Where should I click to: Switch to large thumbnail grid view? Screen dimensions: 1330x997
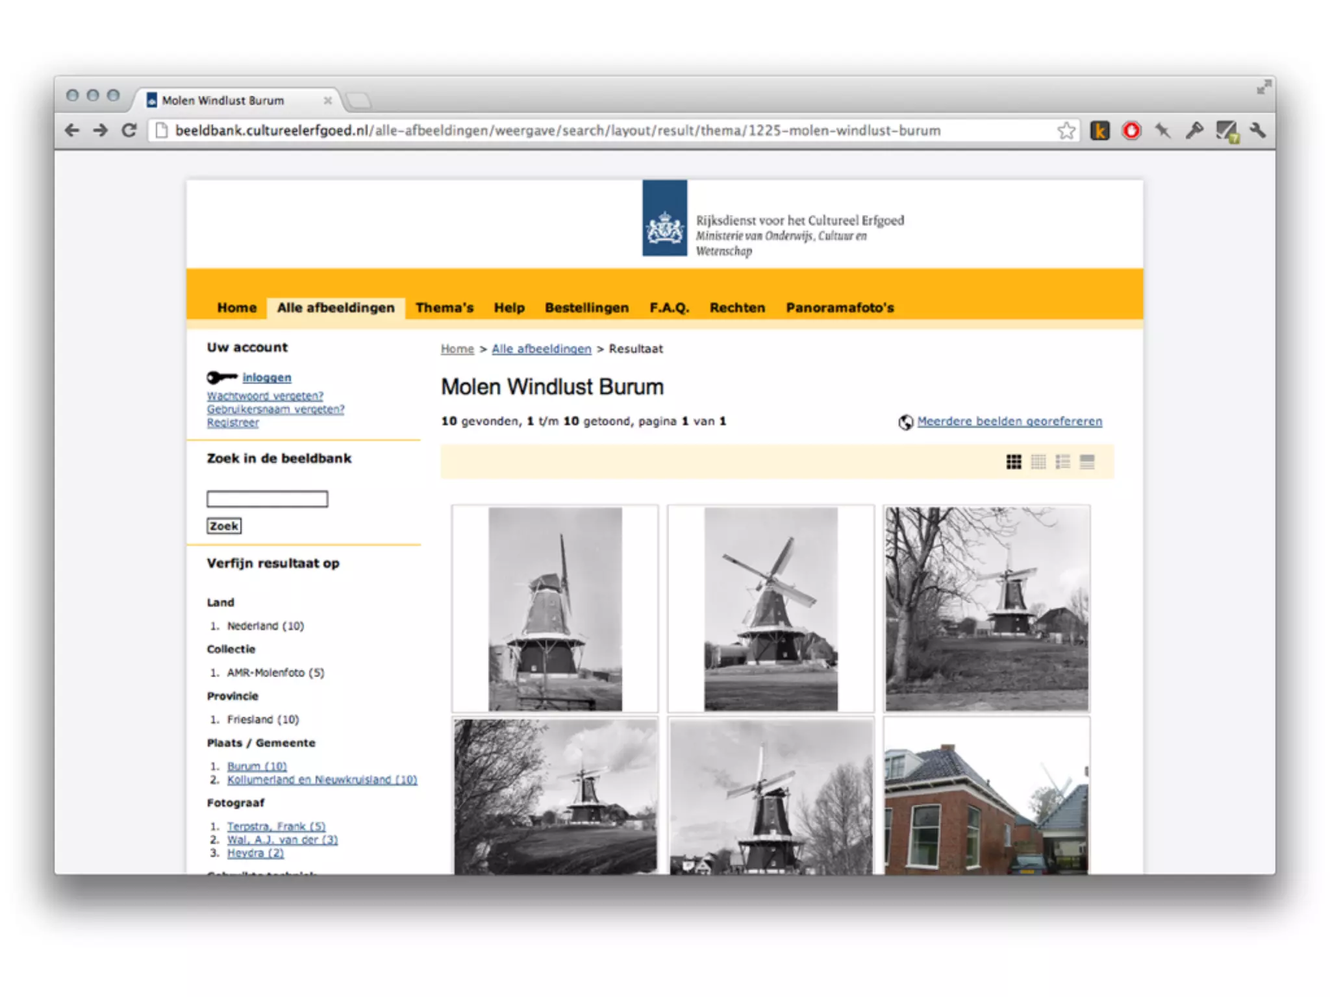pyautogui.click(x=1013, y=462)
